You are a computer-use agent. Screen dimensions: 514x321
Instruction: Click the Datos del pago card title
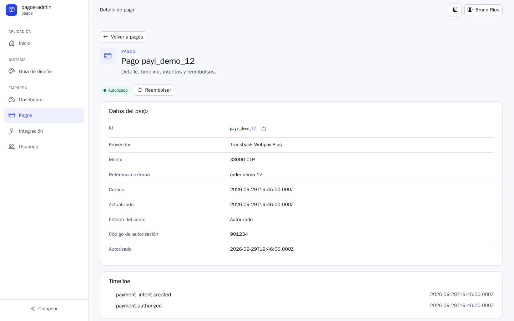[128, 111]
